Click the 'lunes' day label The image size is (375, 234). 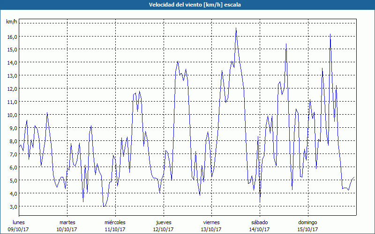(x=19, y=222)
